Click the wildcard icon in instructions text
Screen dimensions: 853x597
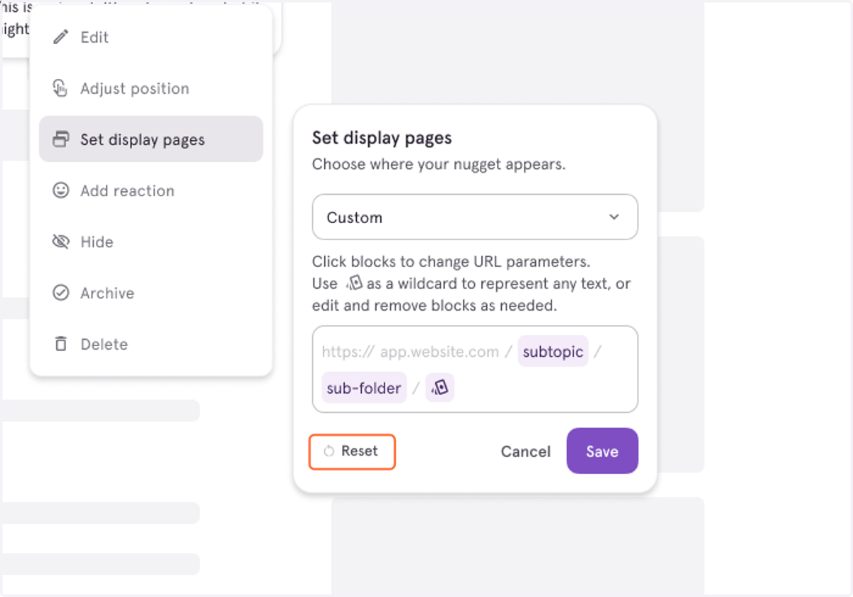click(354, 284)
